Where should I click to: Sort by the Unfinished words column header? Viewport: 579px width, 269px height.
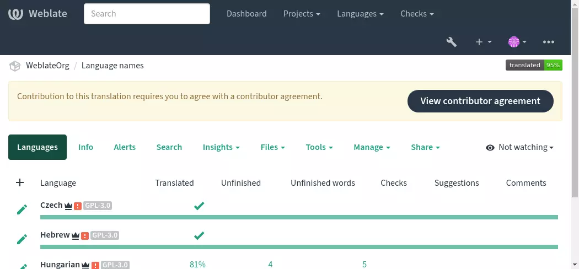pyautogui.click(x=323, y=183)
